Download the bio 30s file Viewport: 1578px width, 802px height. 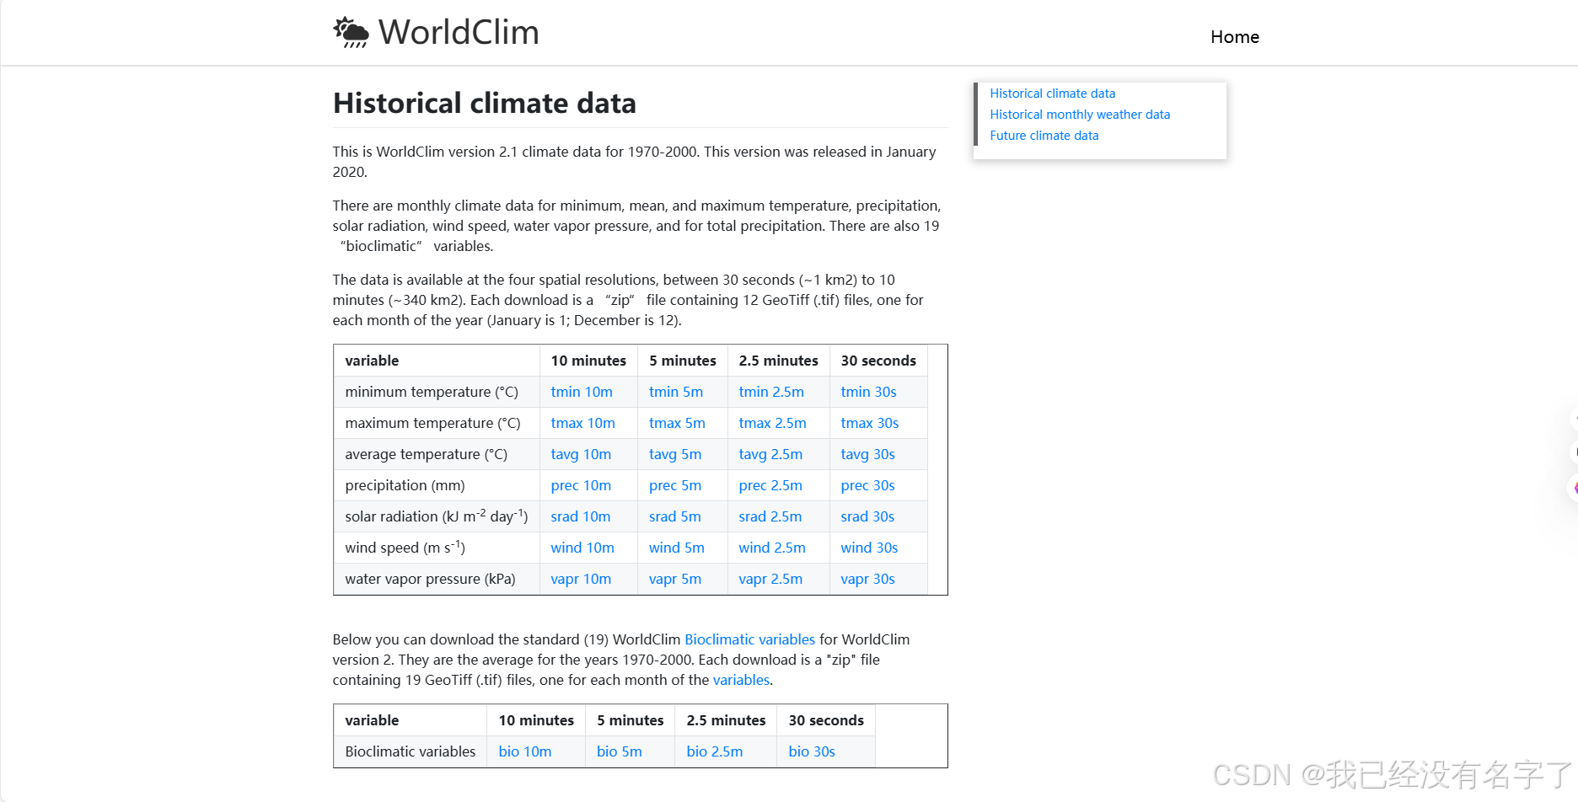[x=812, y=751]
